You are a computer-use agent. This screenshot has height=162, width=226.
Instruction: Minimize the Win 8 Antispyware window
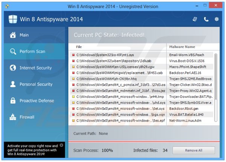tap(197, 6)
